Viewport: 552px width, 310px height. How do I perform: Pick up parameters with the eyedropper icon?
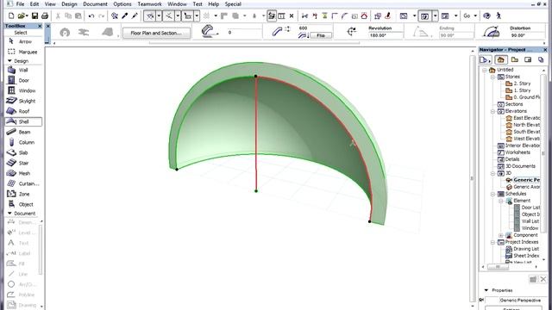124,15
